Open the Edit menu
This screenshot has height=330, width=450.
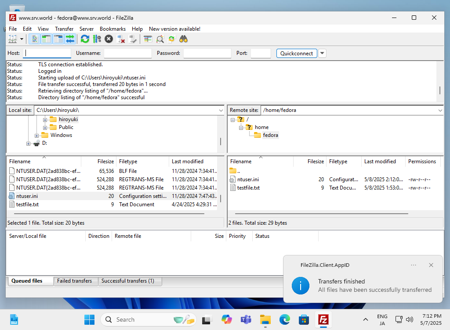point(27,29)
